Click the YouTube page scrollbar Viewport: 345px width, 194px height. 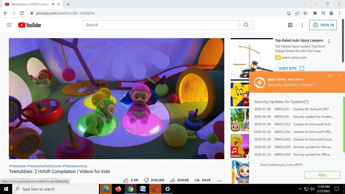[x=343, y=40]
